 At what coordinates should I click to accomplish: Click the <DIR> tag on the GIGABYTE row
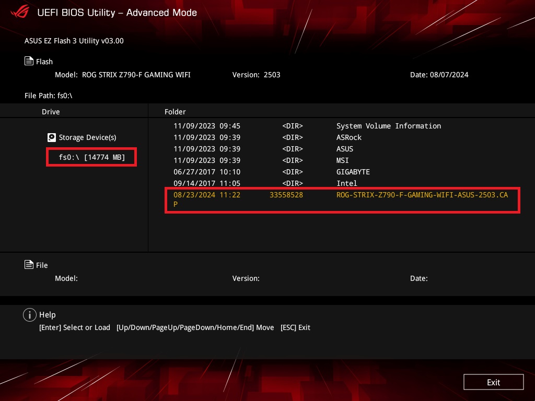(293, 172)
